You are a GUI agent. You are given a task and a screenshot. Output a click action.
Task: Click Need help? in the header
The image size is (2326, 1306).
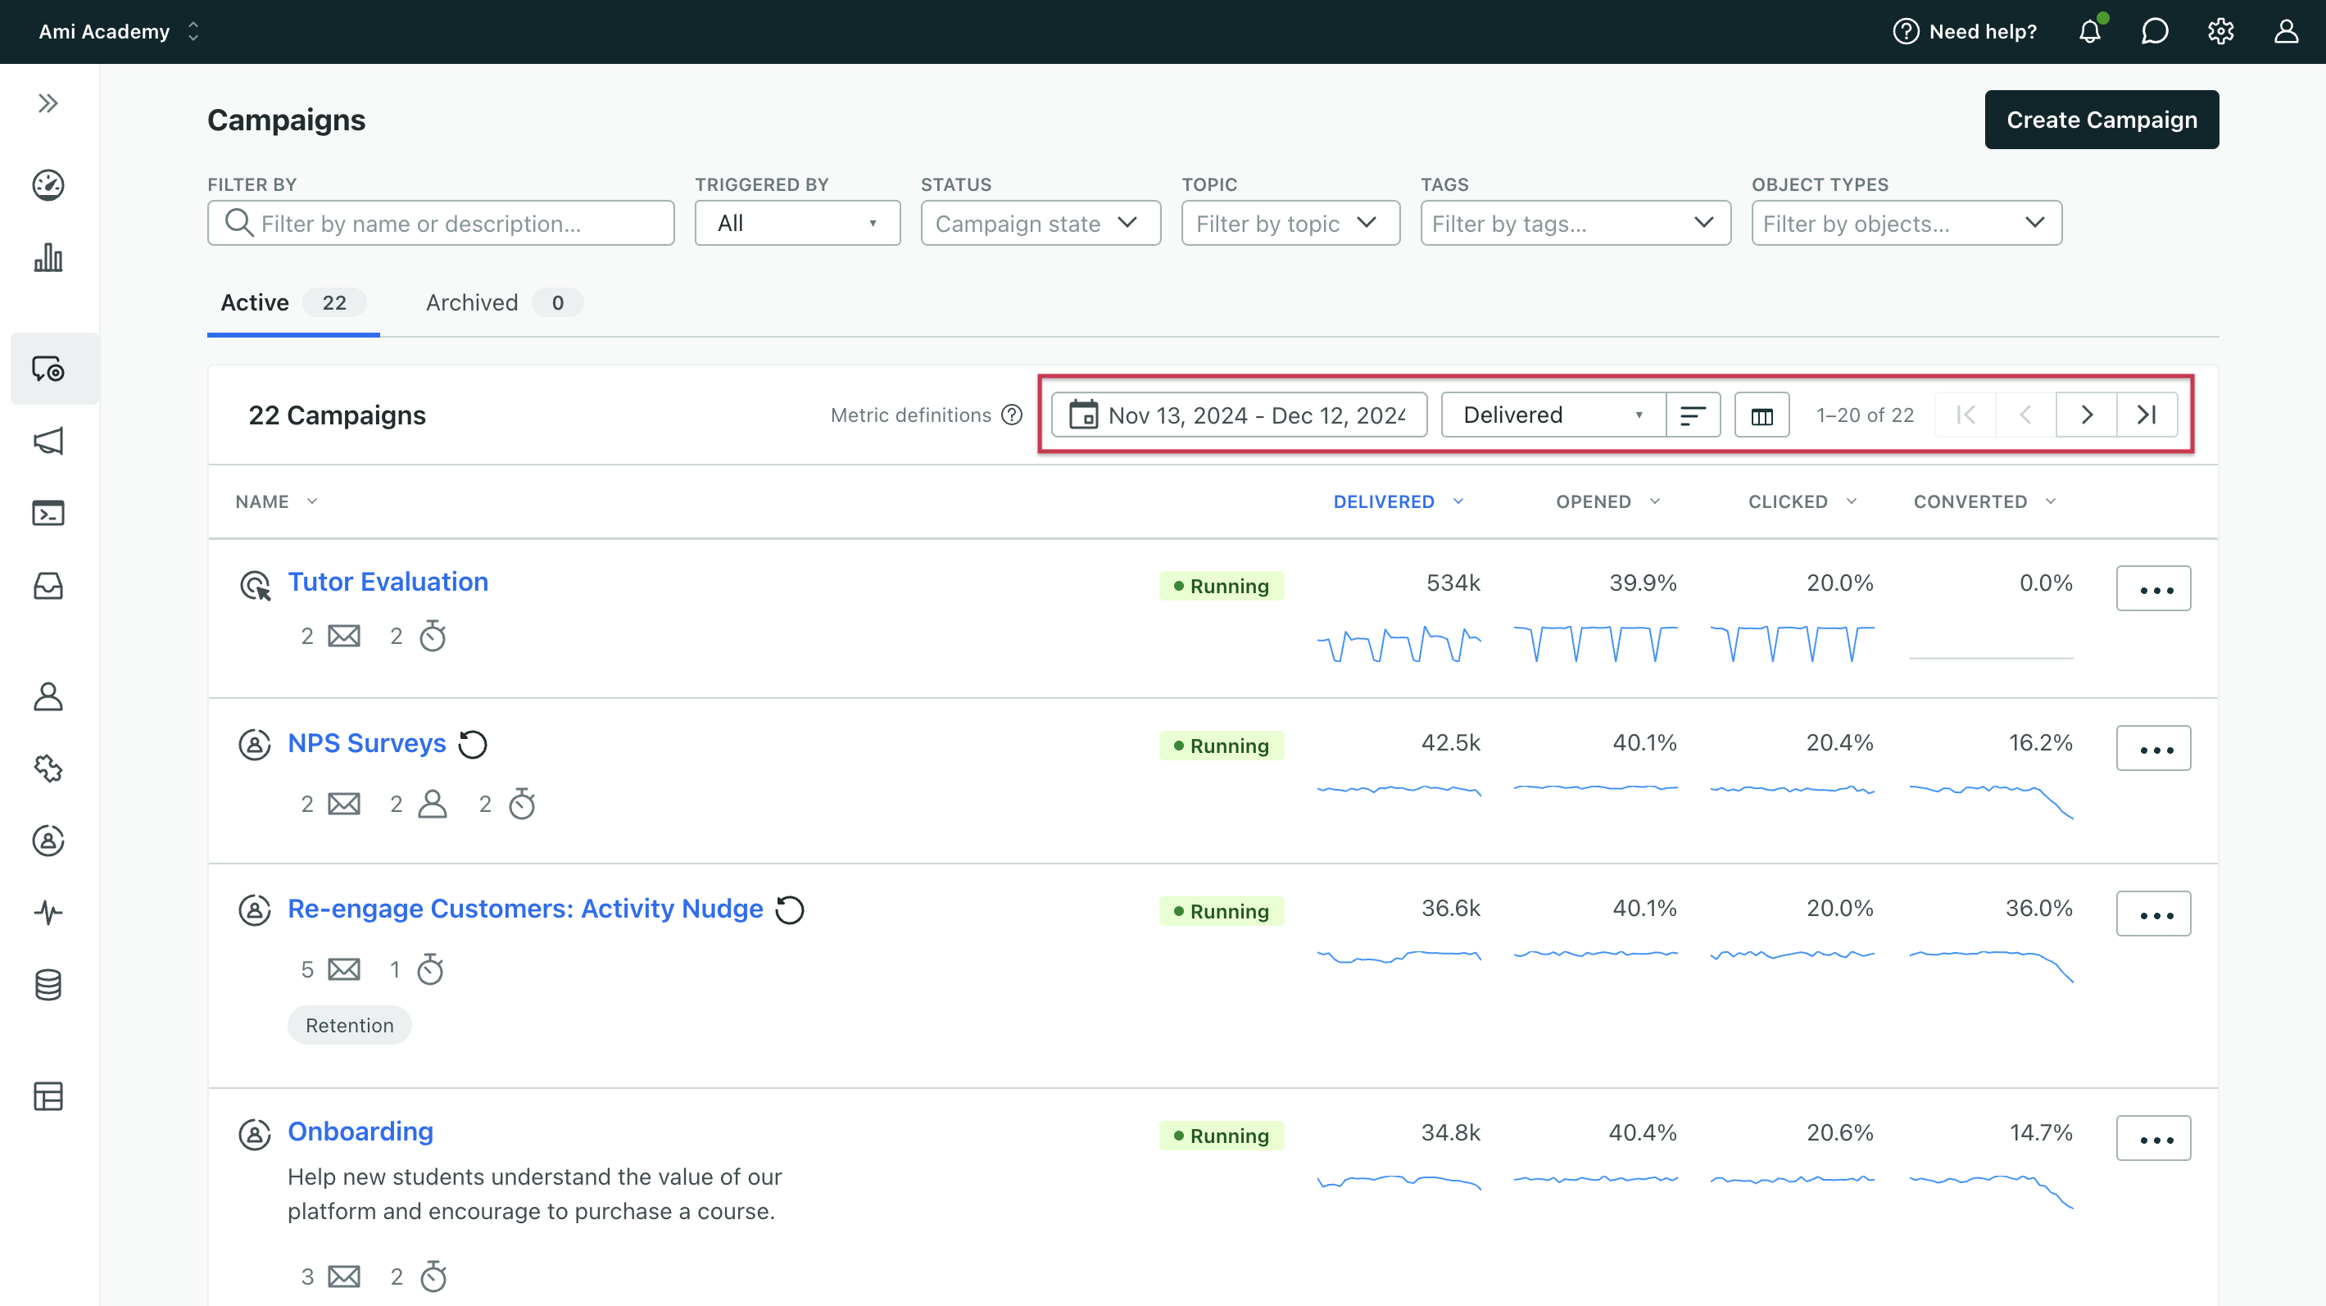click(1965, 32)
